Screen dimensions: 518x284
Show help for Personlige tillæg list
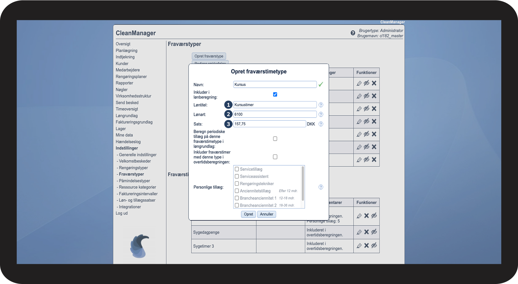coord(321,187)
